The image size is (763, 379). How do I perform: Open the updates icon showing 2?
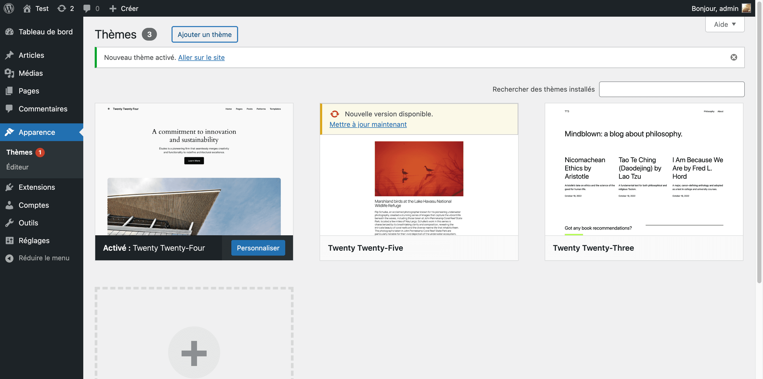coord(62,8)
